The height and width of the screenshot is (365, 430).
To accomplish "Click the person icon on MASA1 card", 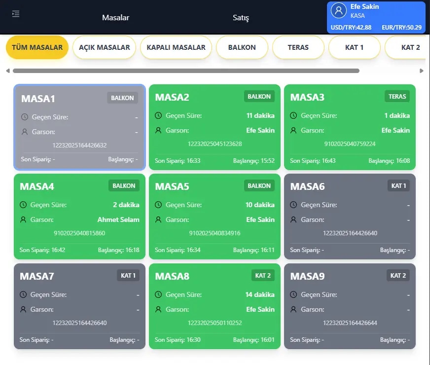I will pos(25,132).
